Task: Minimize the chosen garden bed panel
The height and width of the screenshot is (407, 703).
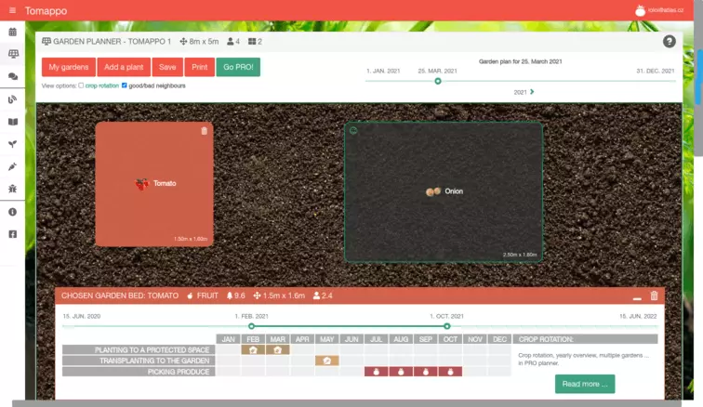Action: tap(637, 296)
